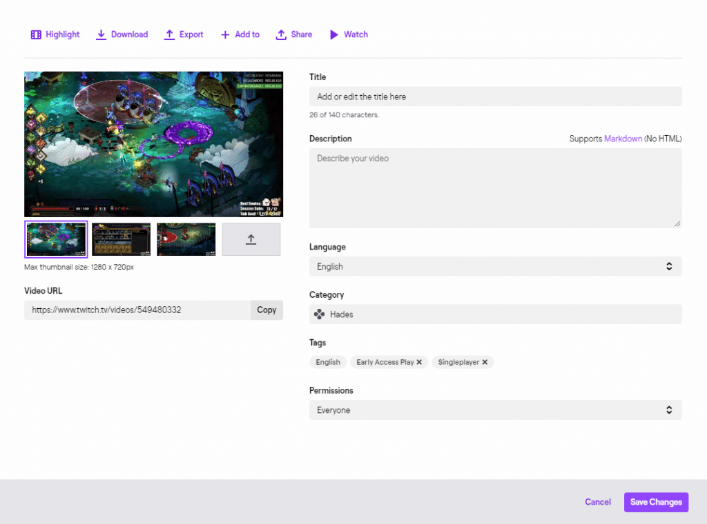Click the Highlight icon in the toolbar

point(35,34)
